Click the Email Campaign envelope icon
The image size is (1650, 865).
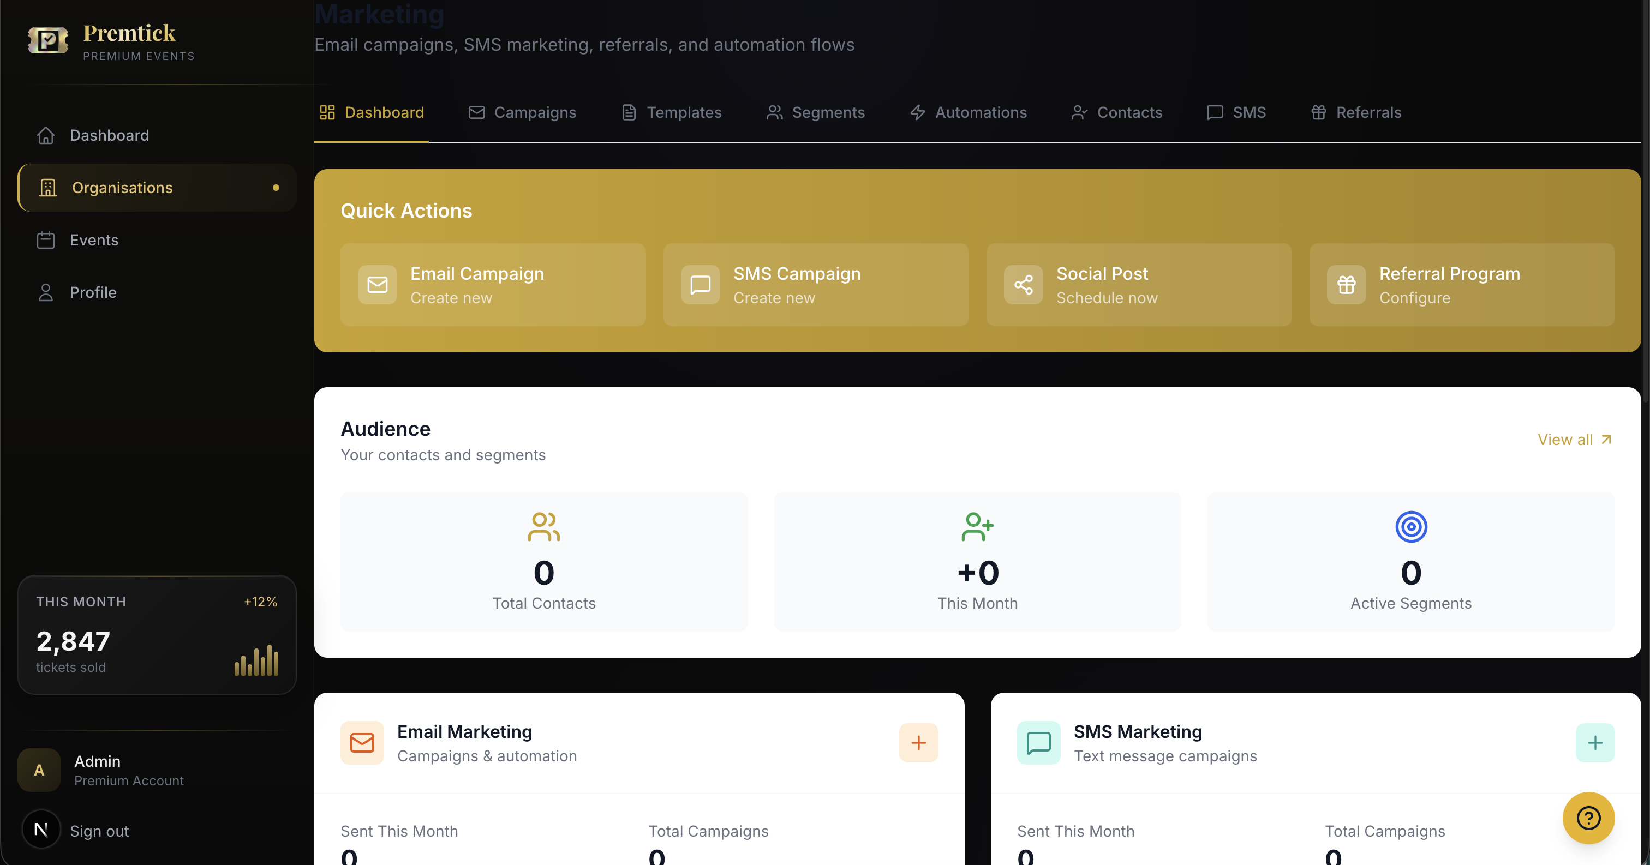(377, 284)
